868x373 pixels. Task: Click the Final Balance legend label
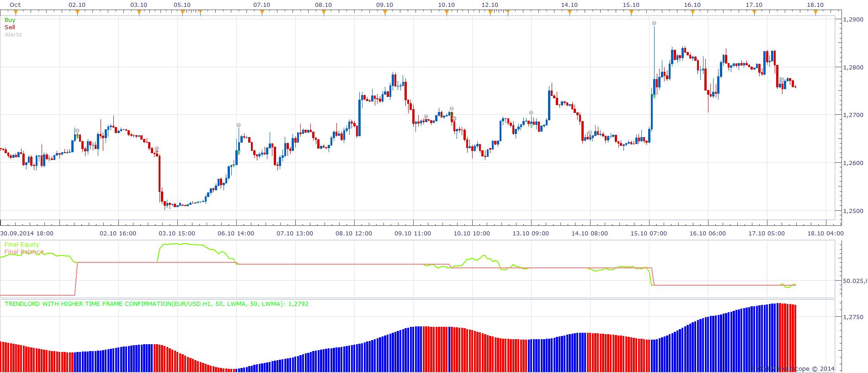coord(24,252)
